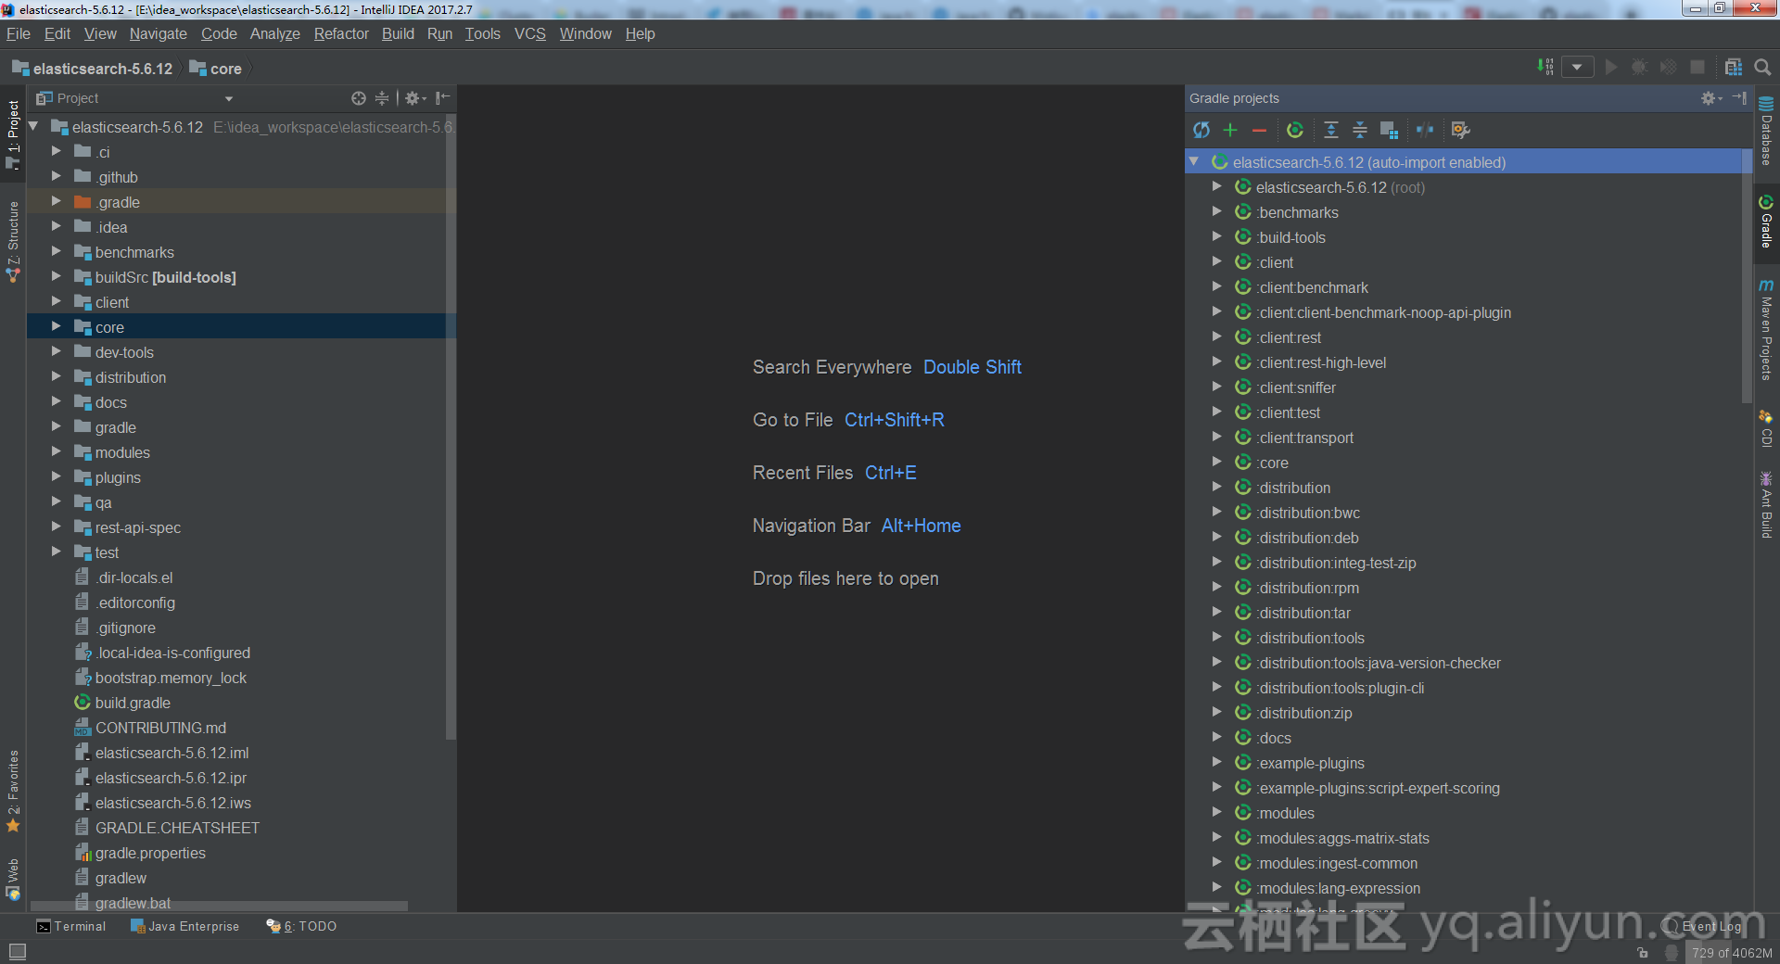Expand the core folder in the Project tree
The height and width of the screenshot is (964, 1780).
(x=56, y=326)
